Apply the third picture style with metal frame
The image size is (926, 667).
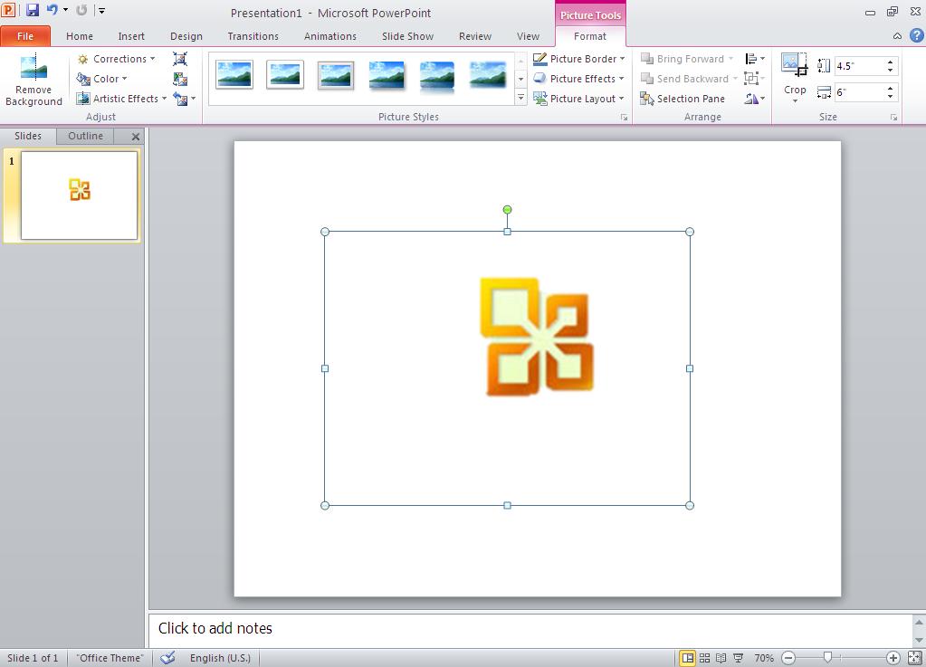(336, 75)
